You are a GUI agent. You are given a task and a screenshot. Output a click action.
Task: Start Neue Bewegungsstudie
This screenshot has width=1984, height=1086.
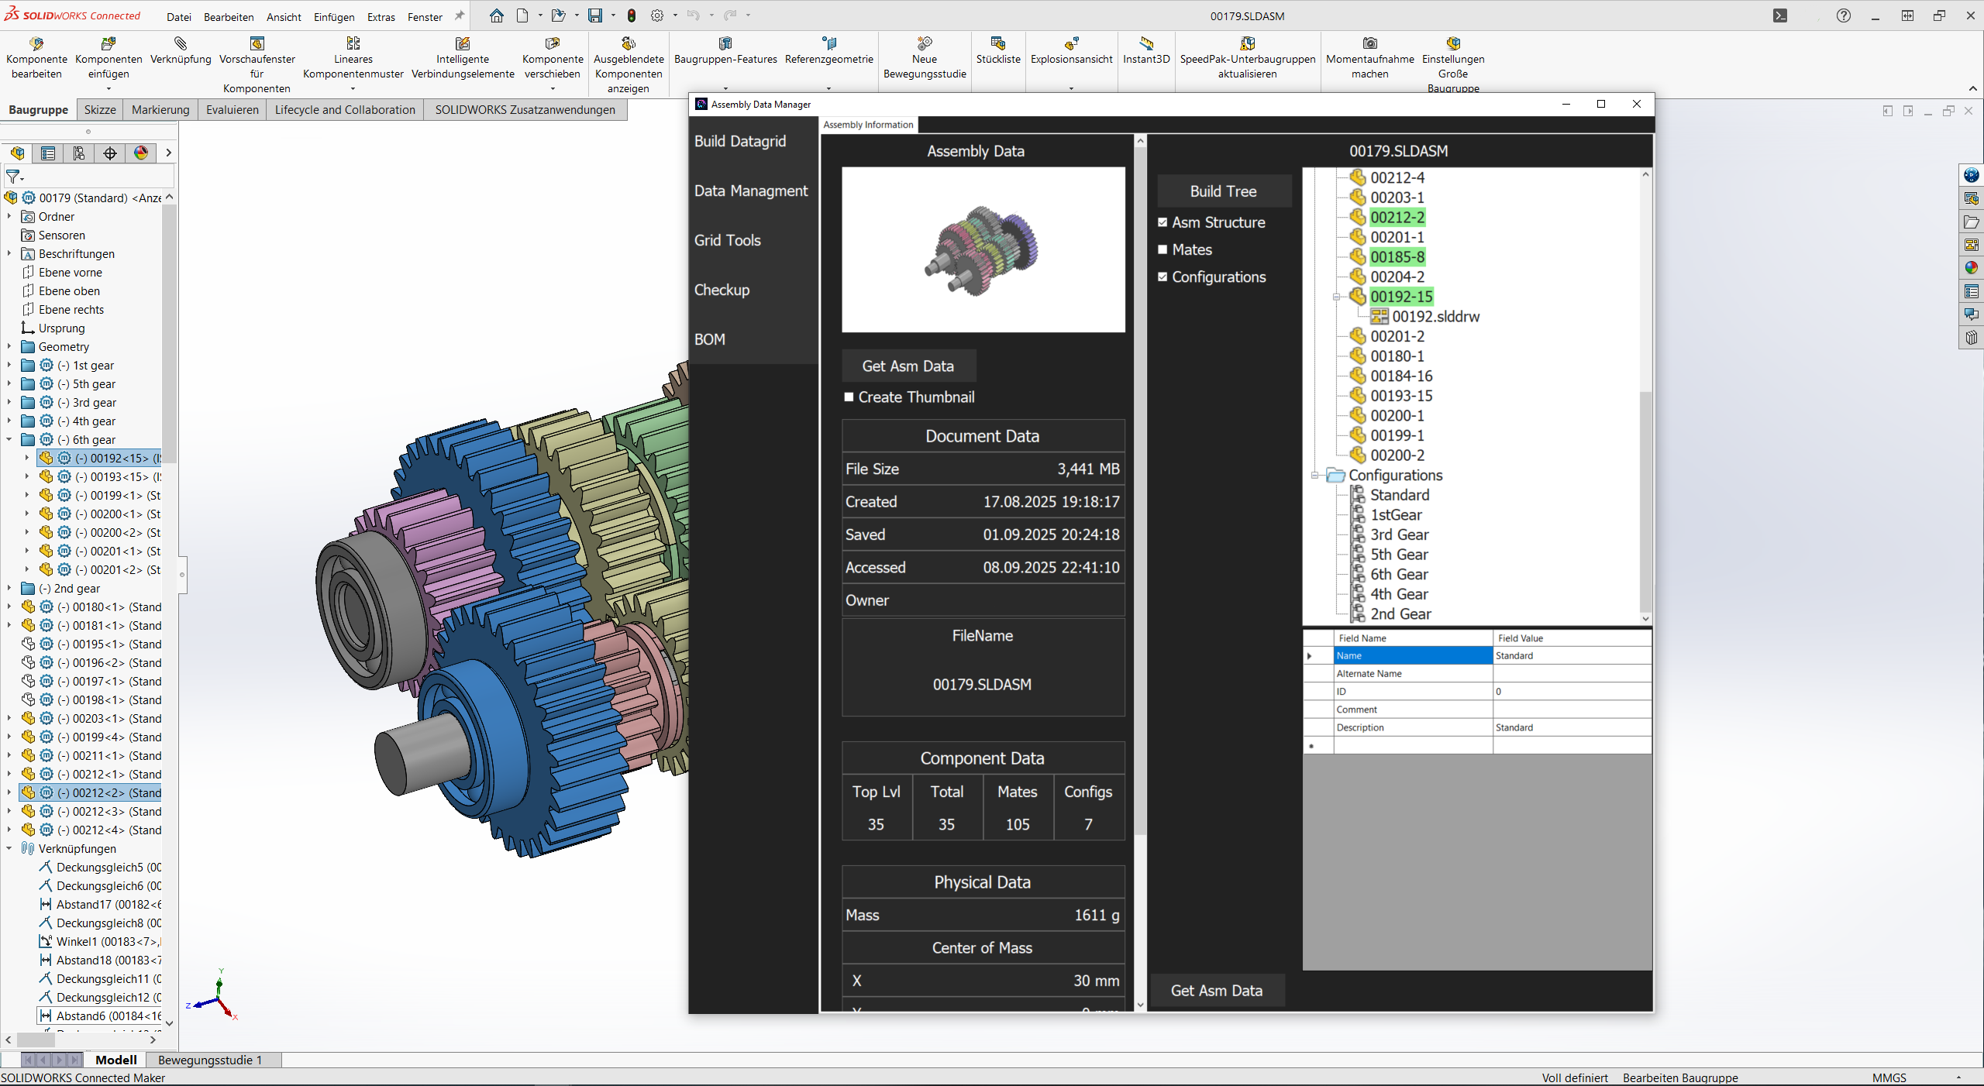(x=925, y=43)
